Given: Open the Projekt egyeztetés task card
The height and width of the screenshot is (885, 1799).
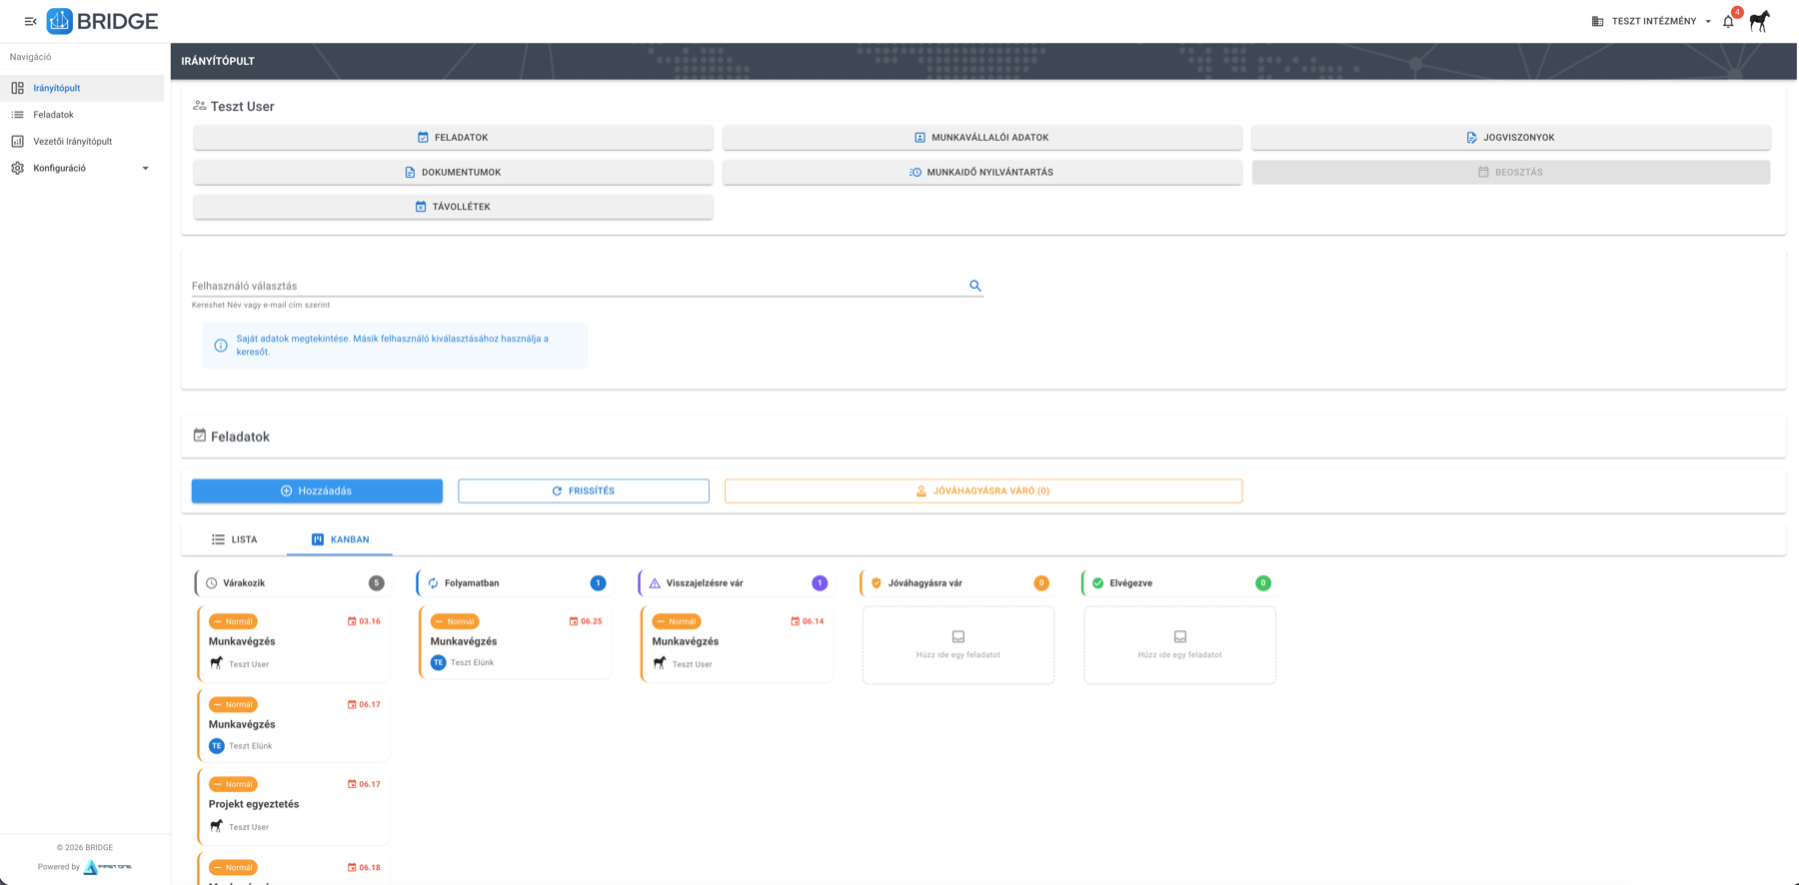Looking at the screenshot, I should 294,805.
